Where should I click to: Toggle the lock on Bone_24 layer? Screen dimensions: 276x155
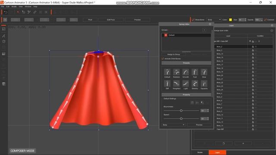pyautogui.click(x=253, y=90)
